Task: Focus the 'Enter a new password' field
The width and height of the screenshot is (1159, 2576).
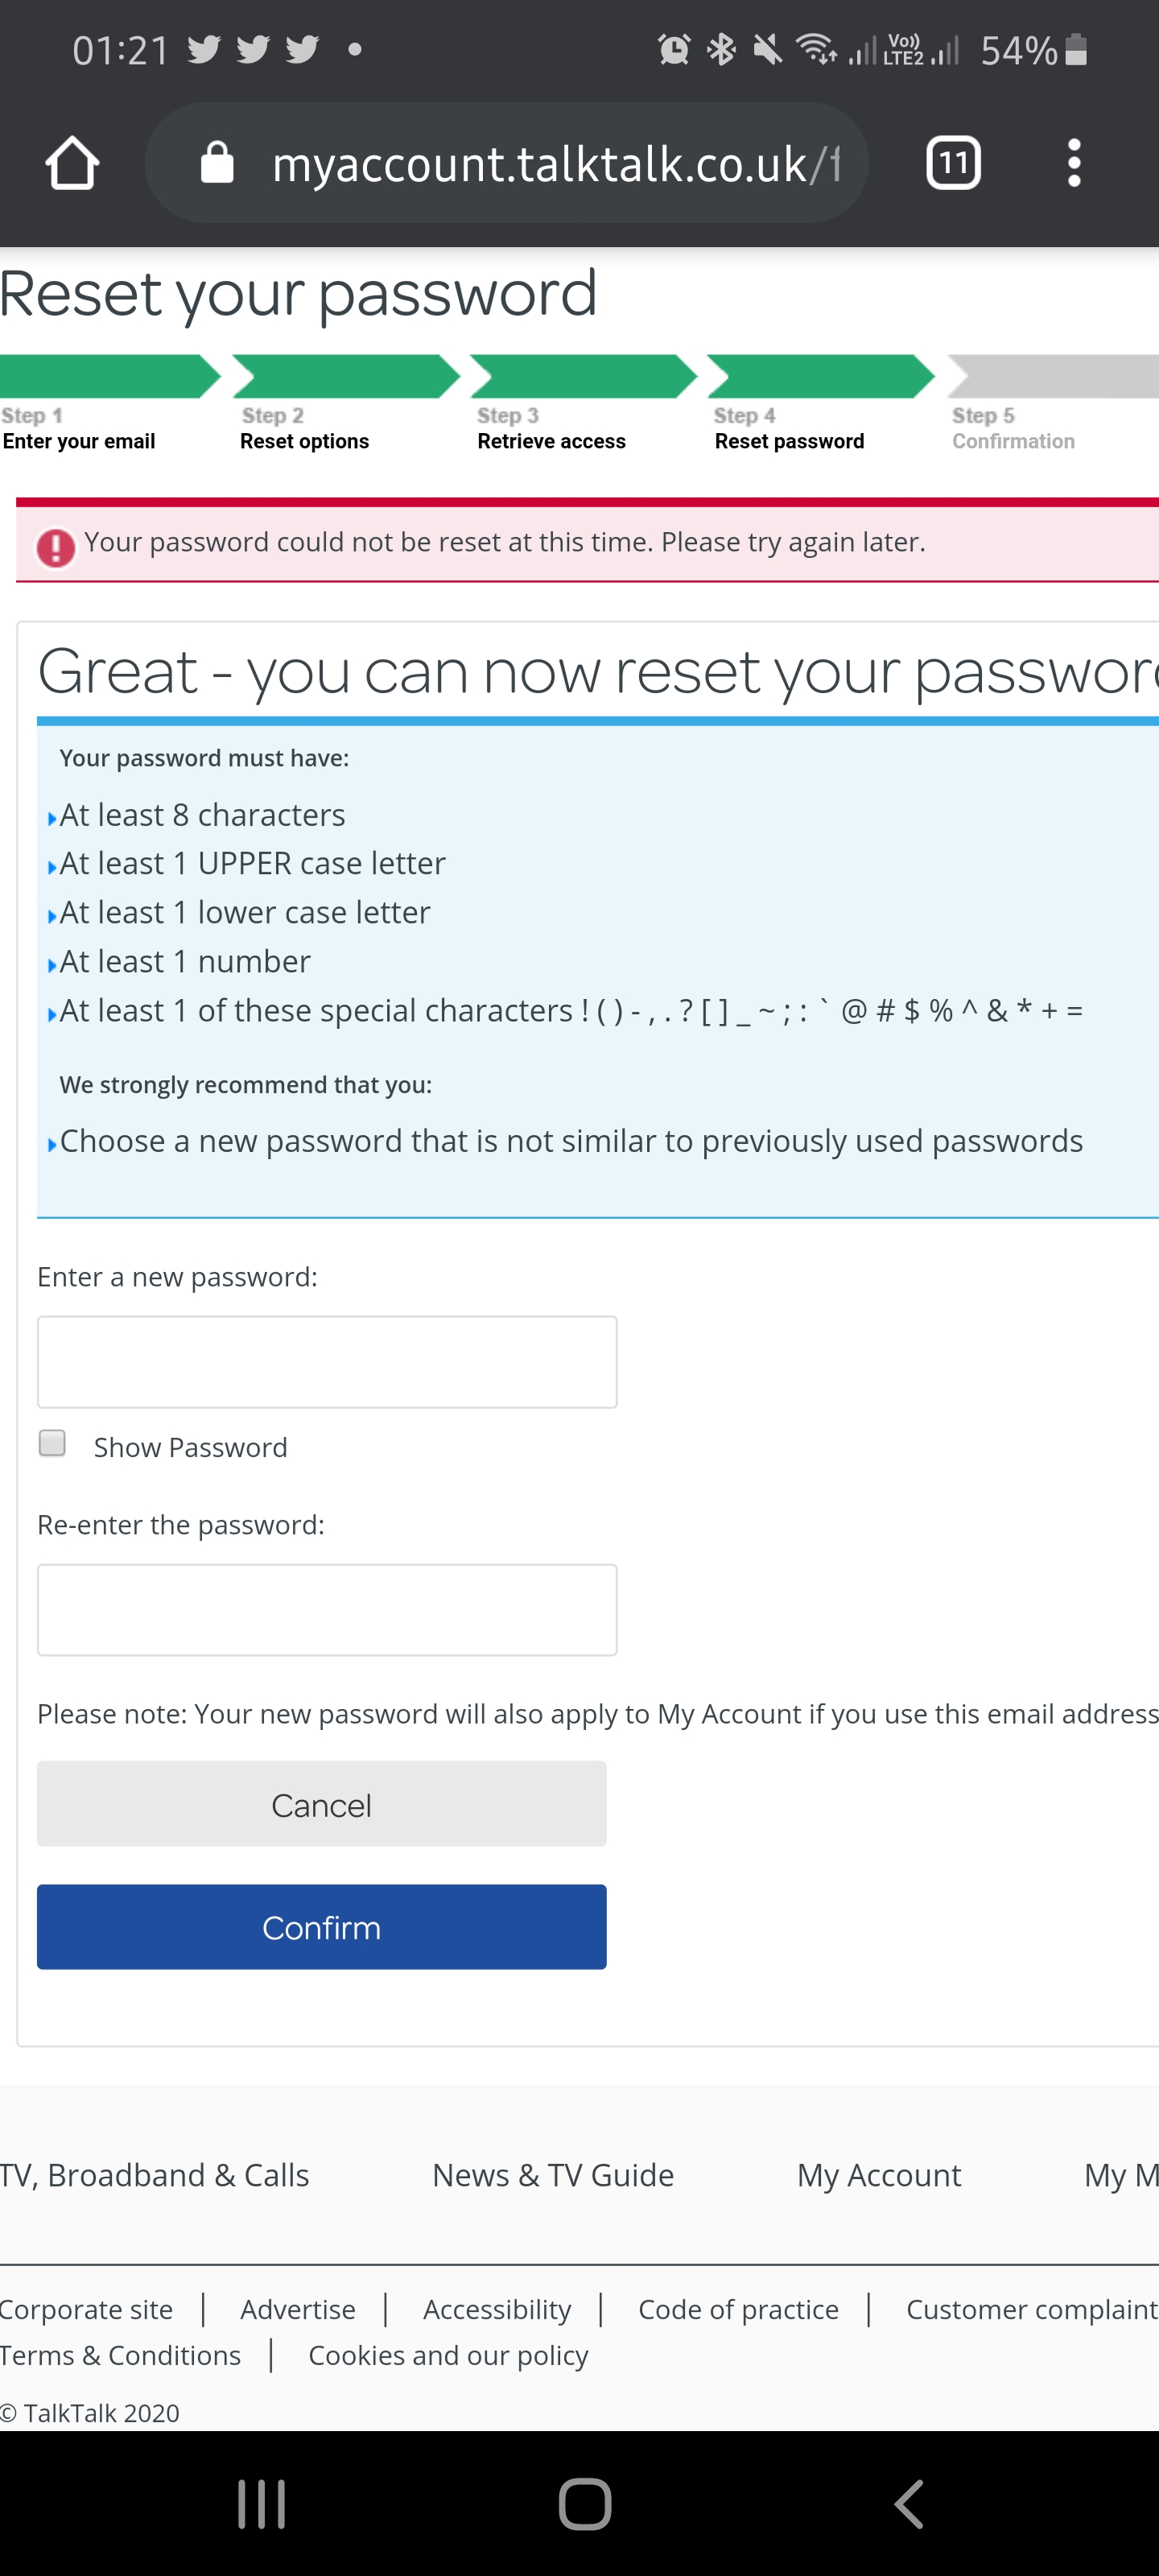Action: point(327,1362)
